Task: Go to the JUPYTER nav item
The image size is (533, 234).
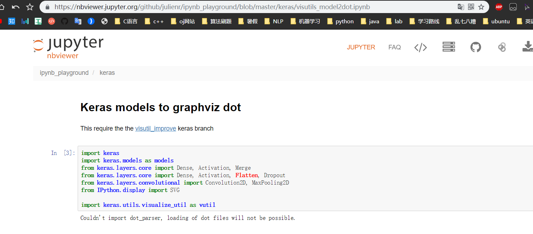Action: [361, 47]
